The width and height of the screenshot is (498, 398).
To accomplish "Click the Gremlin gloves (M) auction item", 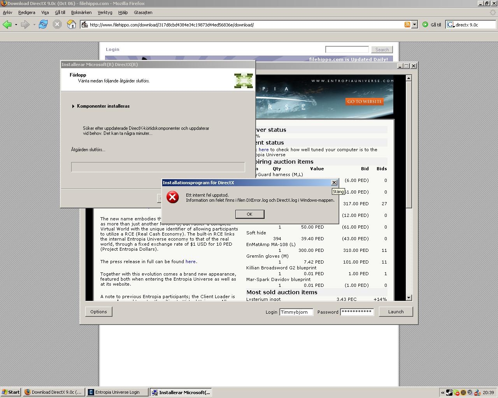I will pyautogui.click(x=267, y=256).
